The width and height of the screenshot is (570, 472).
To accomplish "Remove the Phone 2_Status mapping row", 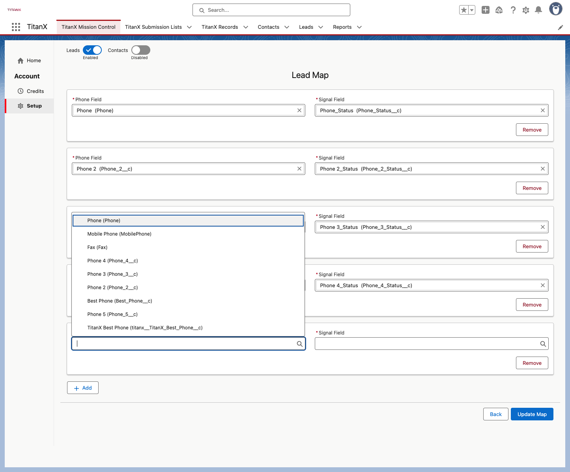I will click(x=532, y=188).
